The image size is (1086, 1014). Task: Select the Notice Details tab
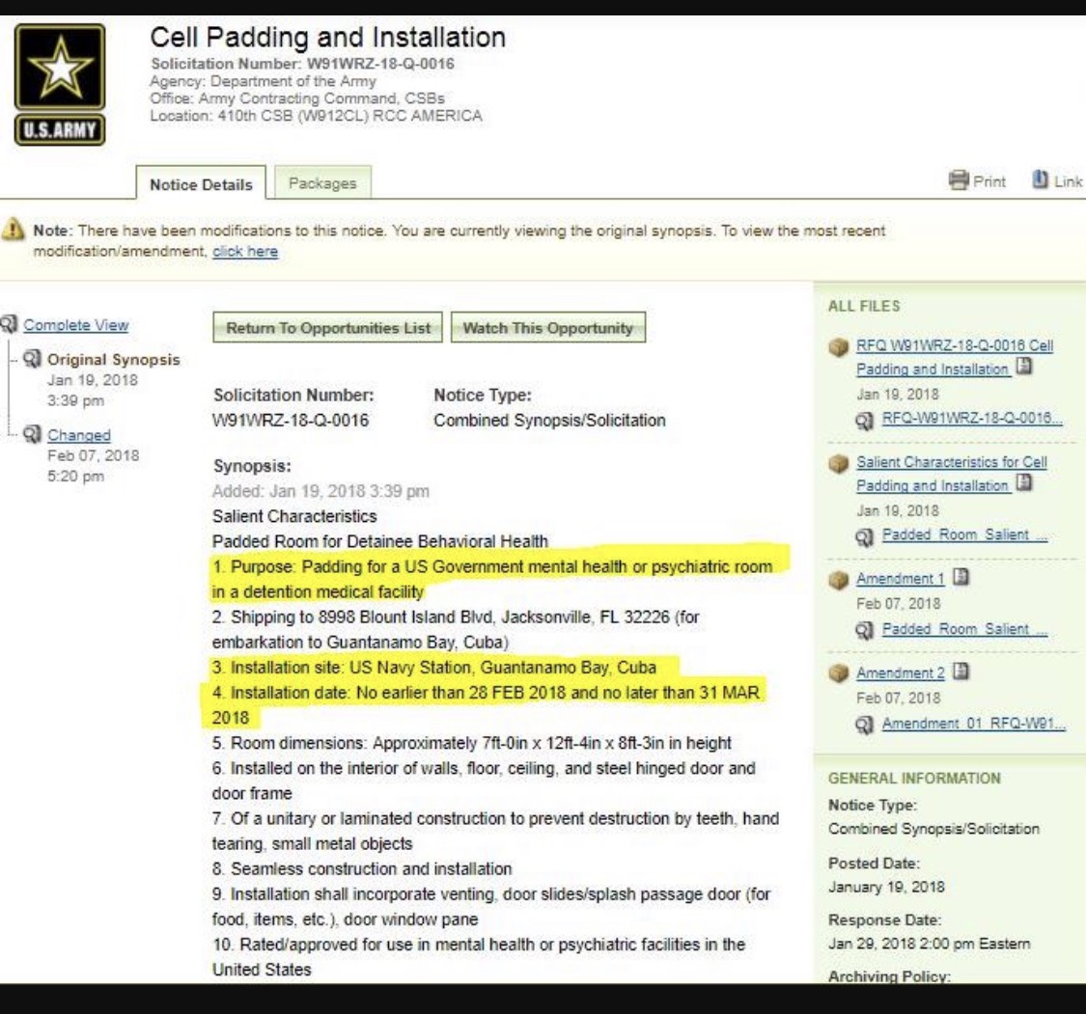click(201, 184)
